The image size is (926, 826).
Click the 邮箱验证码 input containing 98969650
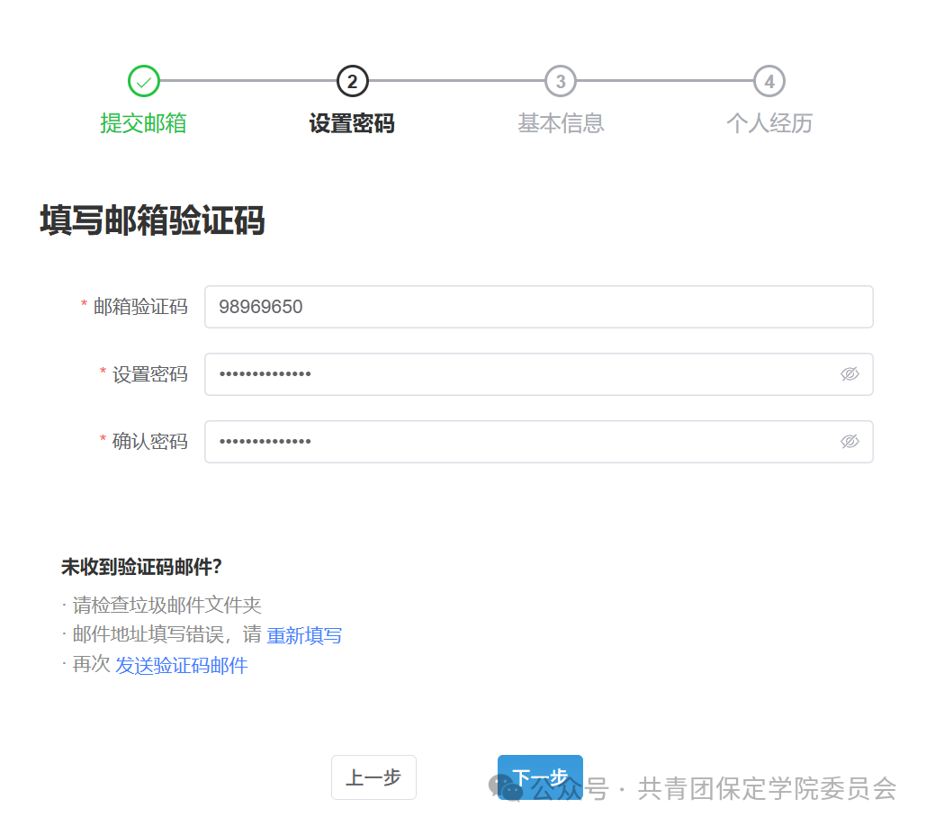coord(538,307)
